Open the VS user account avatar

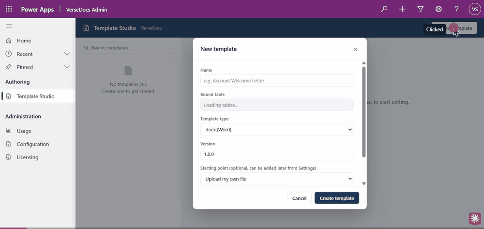(474, 9)
